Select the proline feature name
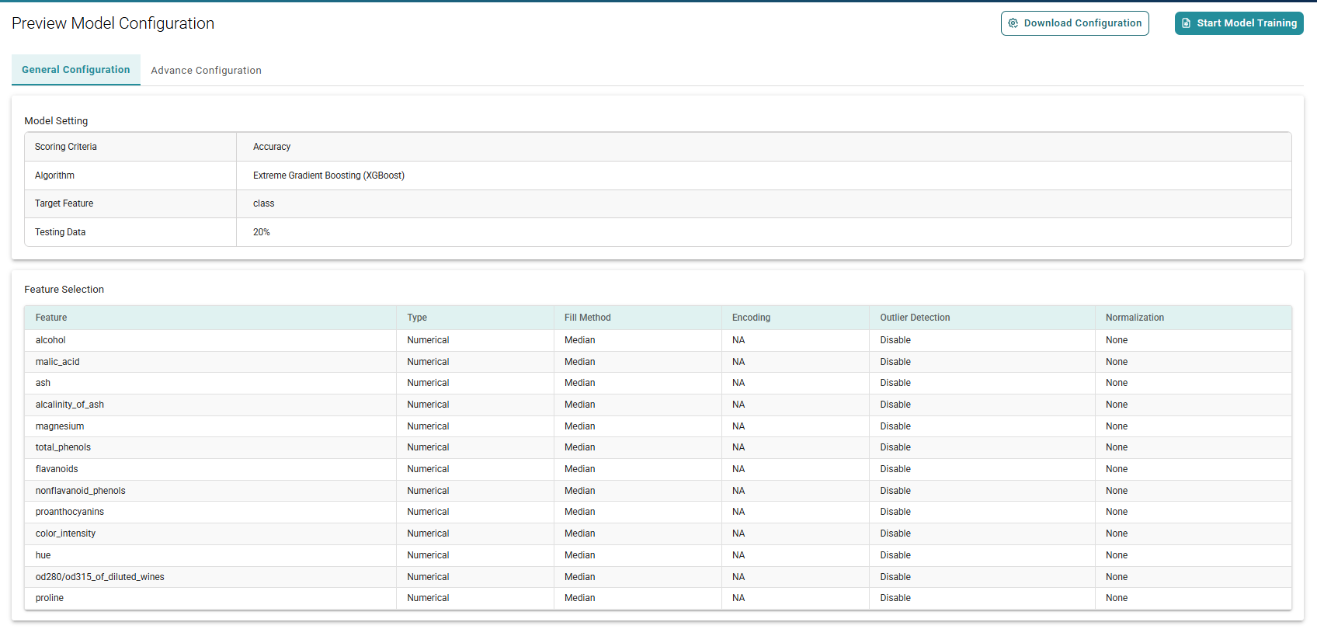Image resolution: width=1317 pixels, height=643 pixels. pos(50,598)
